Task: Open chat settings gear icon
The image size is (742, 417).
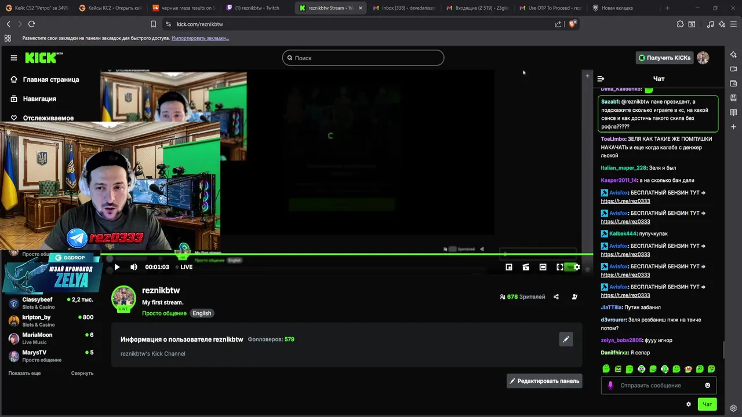Action: tap(689, 404)
